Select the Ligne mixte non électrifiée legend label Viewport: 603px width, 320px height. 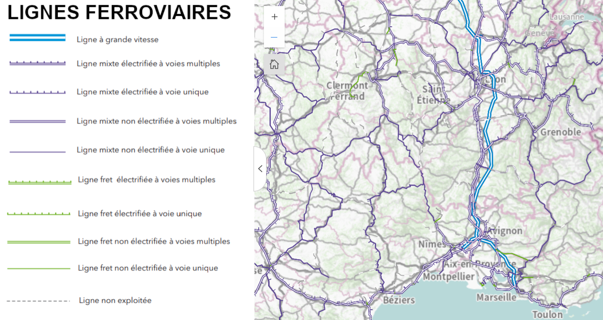click(151, 149)
